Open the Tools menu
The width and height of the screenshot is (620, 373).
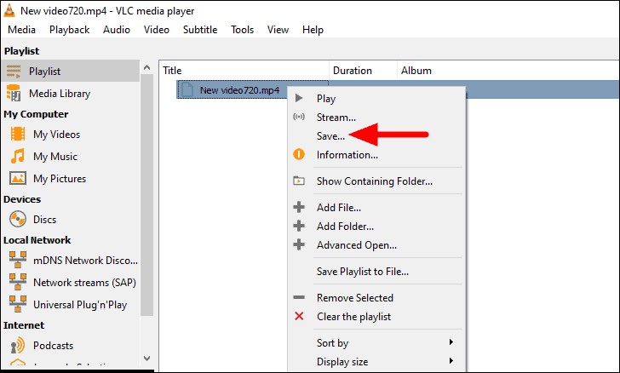(243, 30)
